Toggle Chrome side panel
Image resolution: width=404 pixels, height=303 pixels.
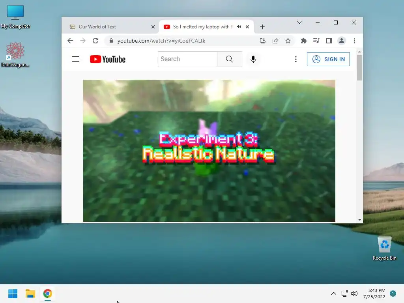(x=329, y=41)
